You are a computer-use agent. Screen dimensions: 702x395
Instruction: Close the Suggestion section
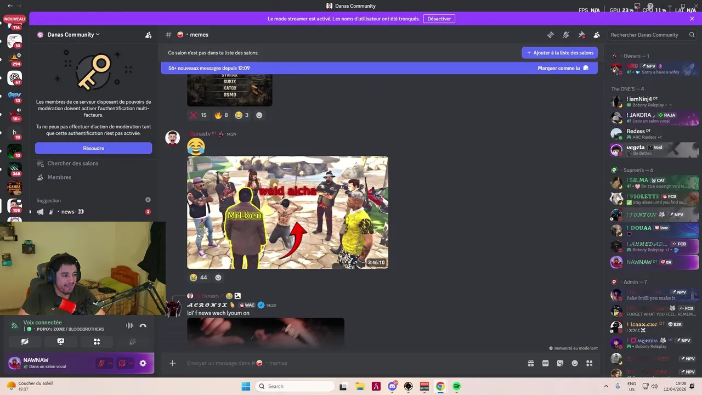[148, 200]
